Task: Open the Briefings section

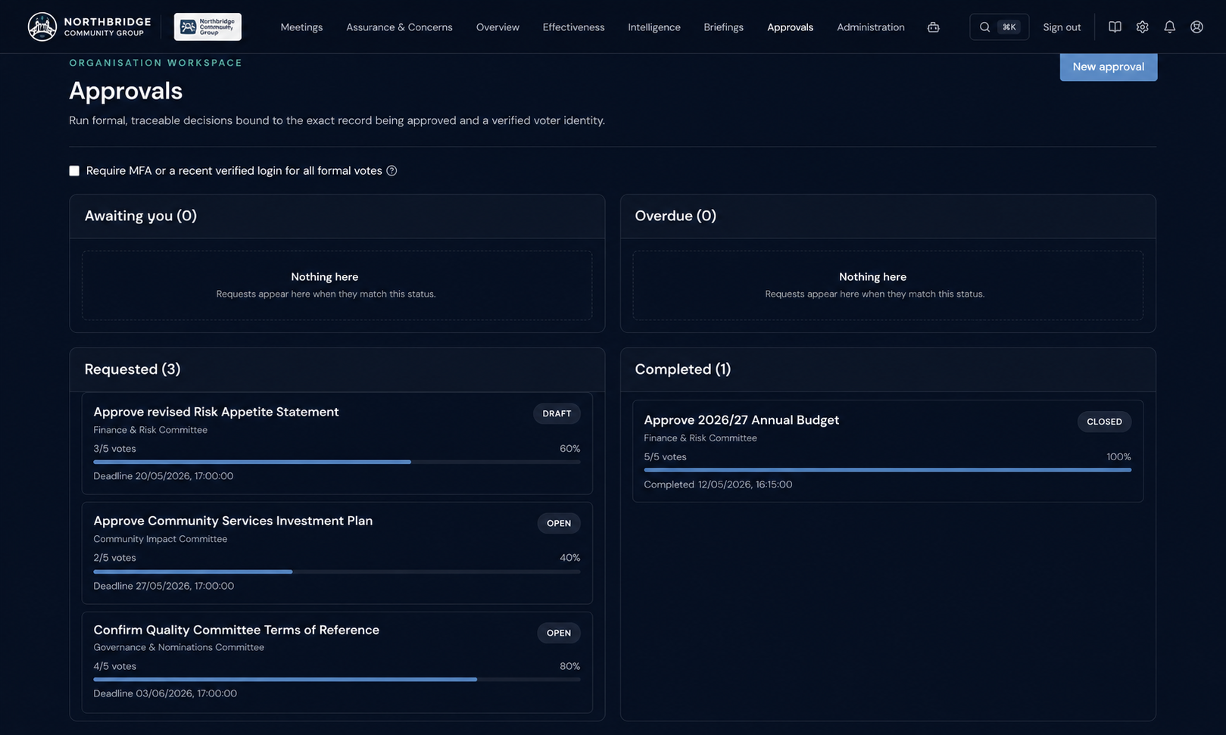Action: [x=723, y=27]
